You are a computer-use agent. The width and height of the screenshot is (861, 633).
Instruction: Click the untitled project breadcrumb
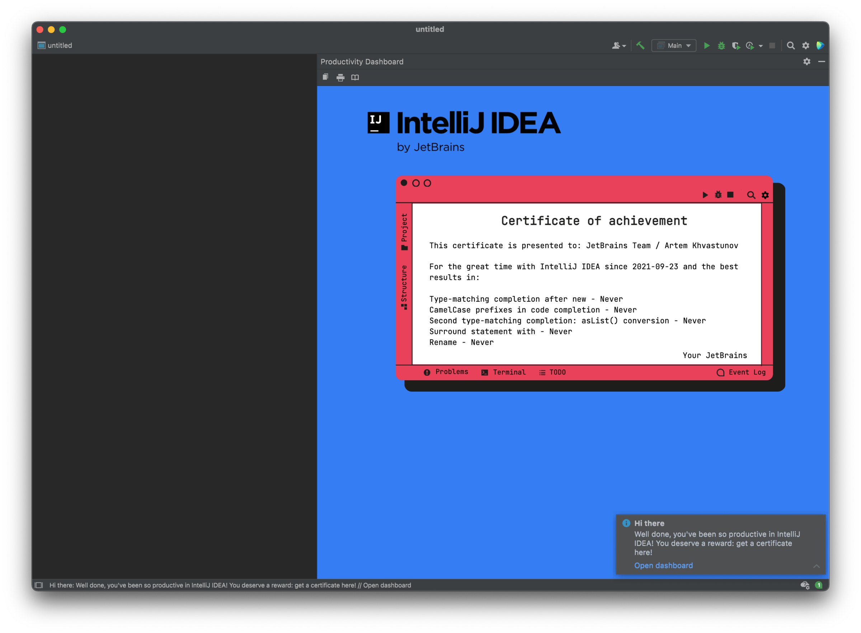click(x=56, y=45)
